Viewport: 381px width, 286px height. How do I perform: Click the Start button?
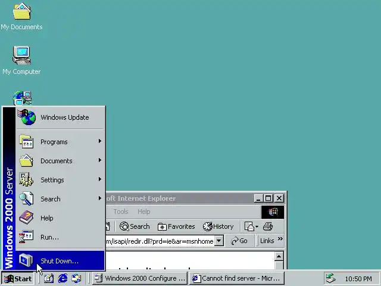click(18, 278)
